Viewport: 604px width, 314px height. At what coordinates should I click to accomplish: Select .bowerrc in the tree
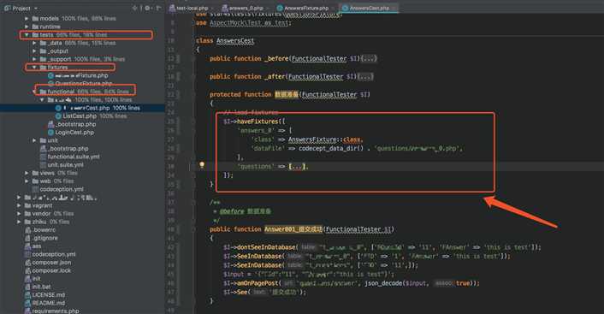44,229
